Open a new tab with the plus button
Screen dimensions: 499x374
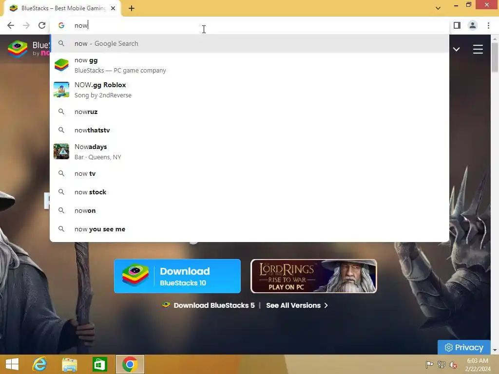click(x=132, y=9)
